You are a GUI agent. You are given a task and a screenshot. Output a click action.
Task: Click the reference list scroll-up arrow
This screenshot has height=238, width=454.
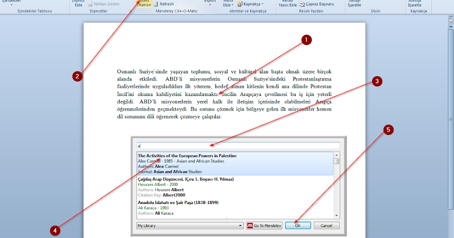[x=336, y=155]
